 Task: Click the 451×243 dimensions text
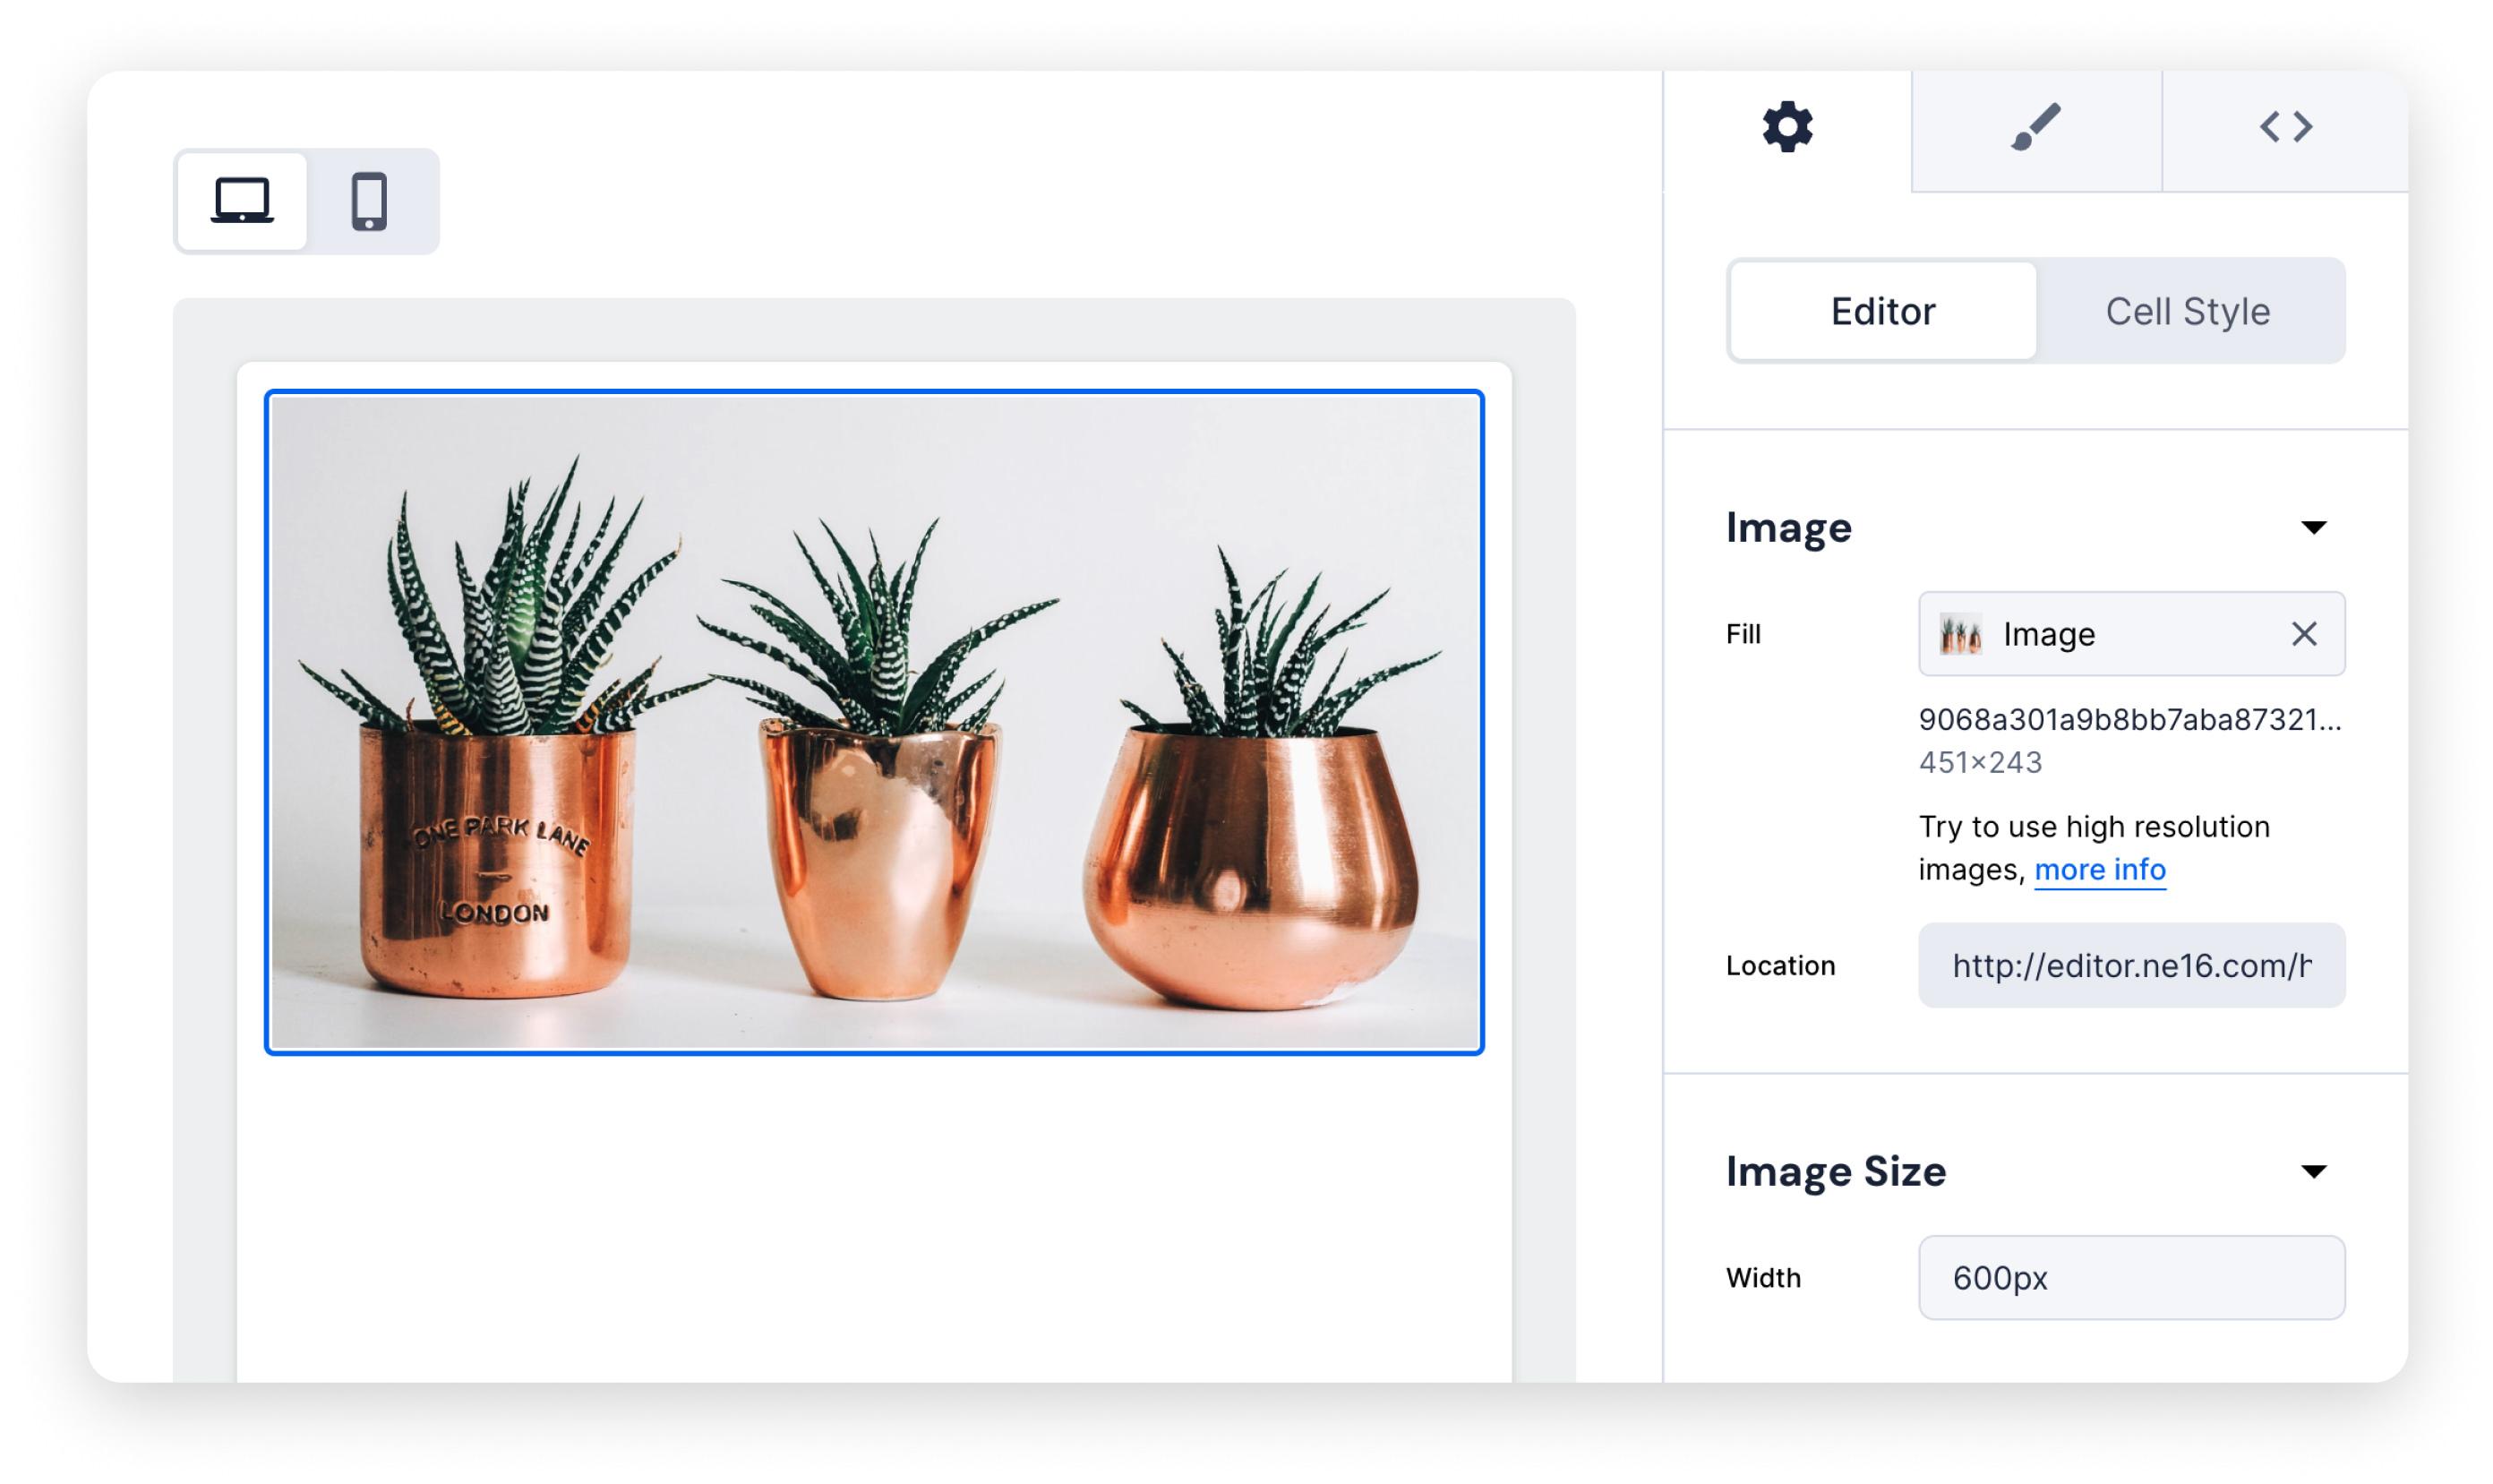pyautogui.click(x=1979, y=762)
